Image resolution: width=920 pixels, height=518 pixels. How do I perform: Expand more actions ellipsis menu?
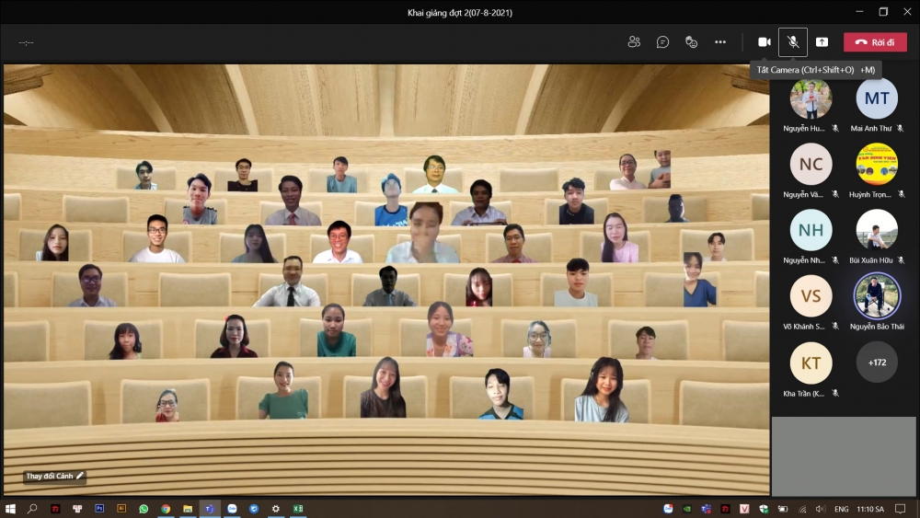click(x=720, y=42)
